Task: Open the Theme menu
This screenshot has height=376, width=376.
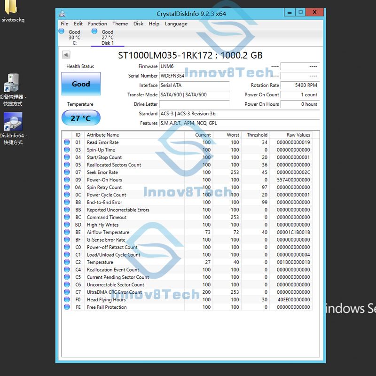Action: click(x=120, y=23)
